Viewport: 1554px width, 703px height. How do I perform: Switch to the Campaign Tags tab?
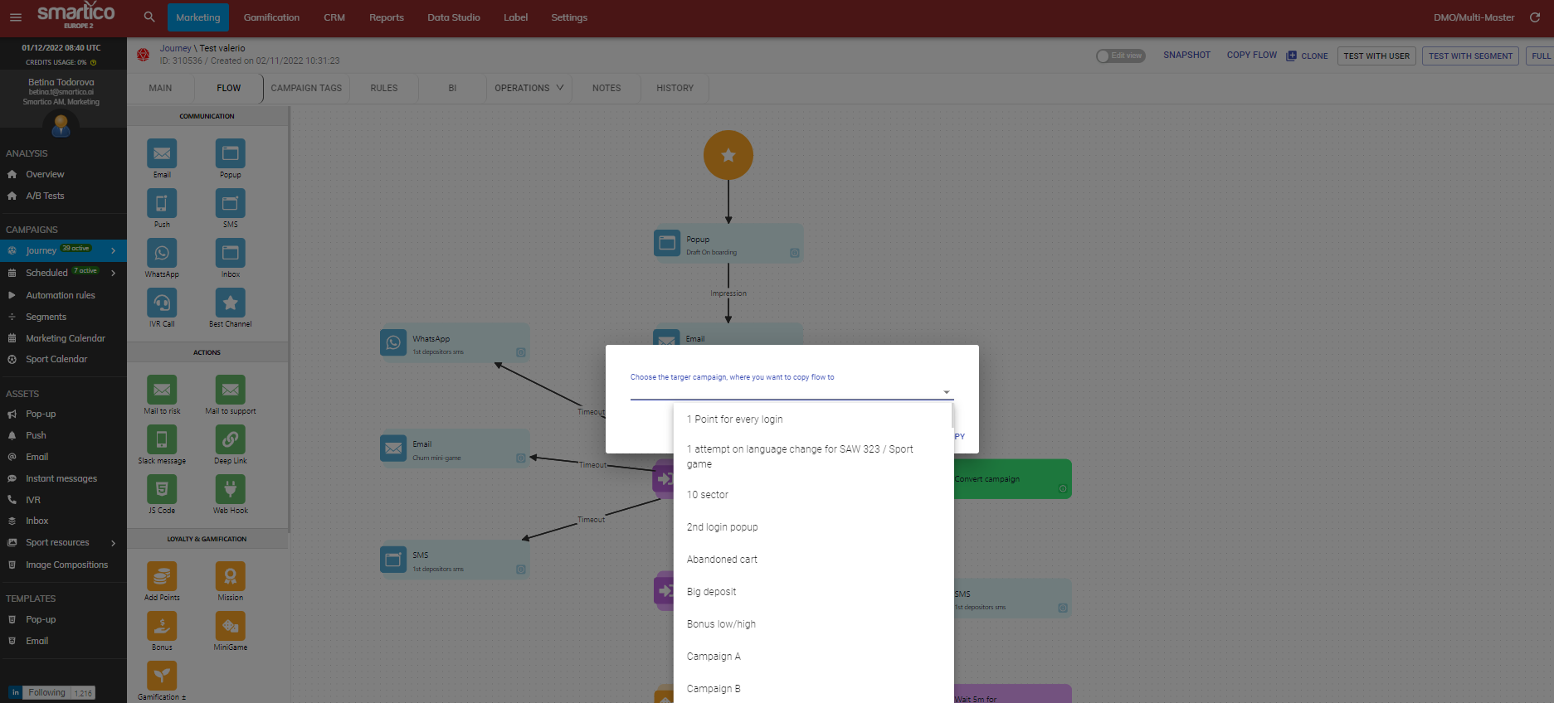pyautogui.click(x=306, y=88)
